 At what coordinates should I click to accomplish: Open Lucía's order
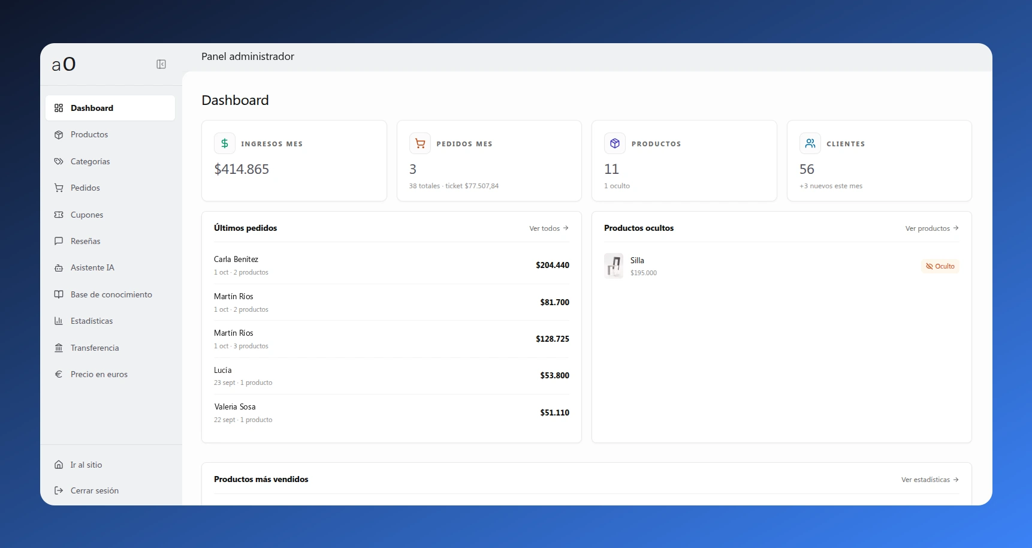(391, 376)
